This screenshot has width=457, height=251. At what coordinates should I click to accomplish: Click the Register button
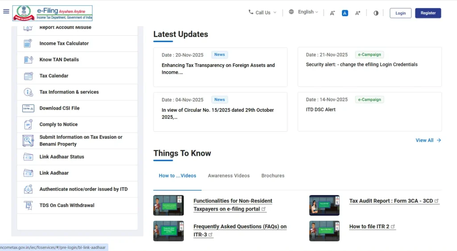(428, 13)
